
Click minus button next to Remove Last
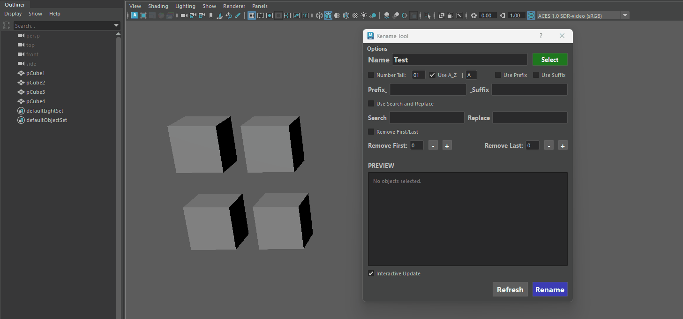pos(549,146)
